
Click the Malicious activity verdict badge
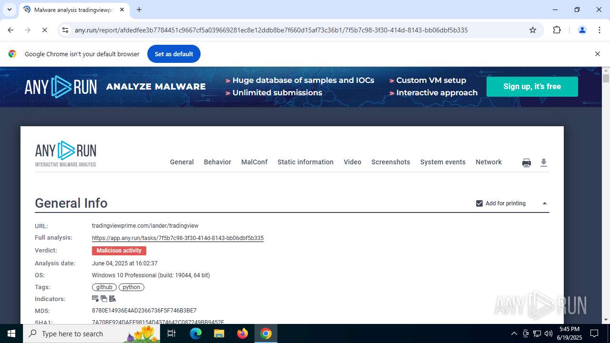pos(119,251)
